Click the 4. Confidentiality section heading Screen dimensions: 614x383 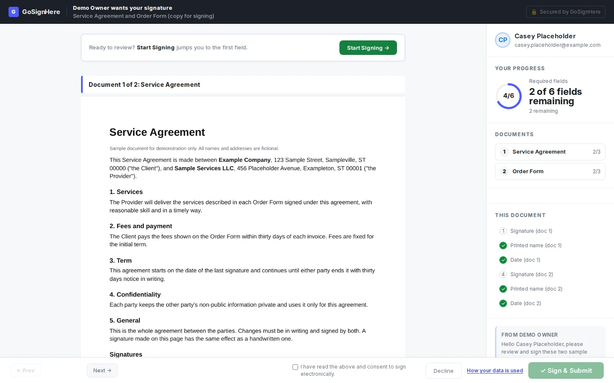135,294
